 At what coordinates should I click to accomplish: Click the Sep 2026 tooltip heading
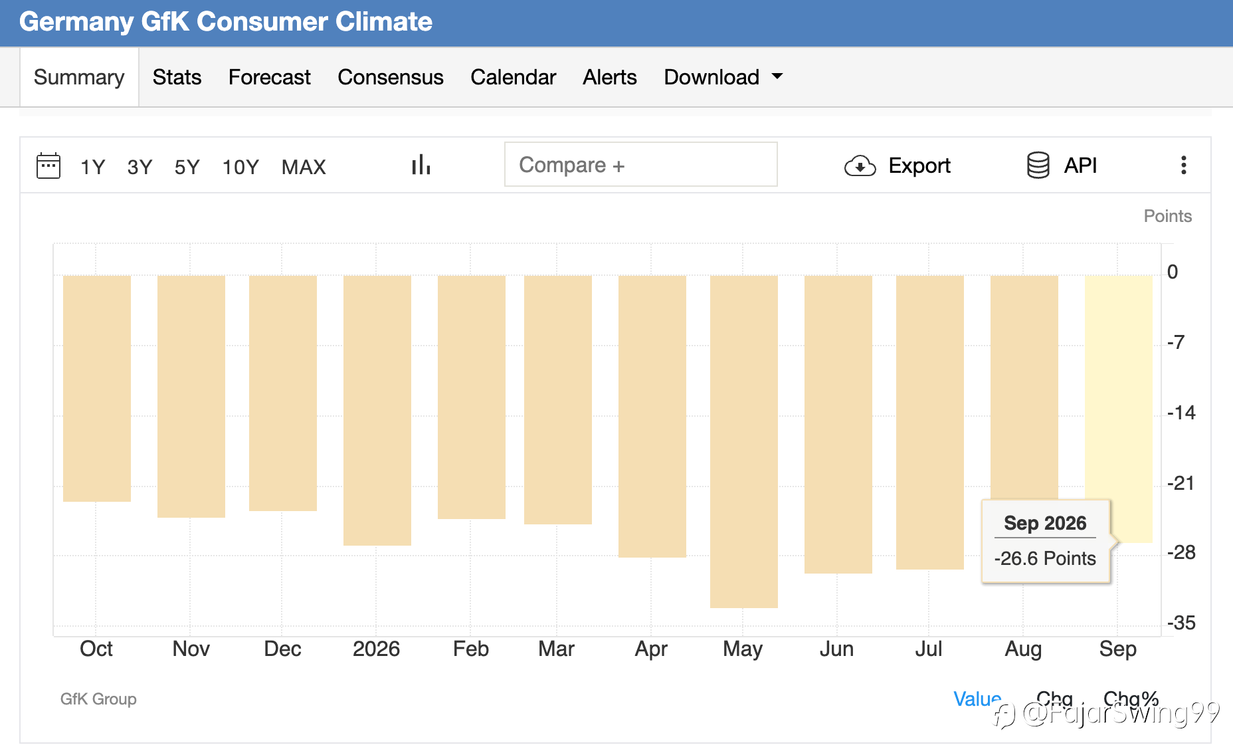point(1045,523)
